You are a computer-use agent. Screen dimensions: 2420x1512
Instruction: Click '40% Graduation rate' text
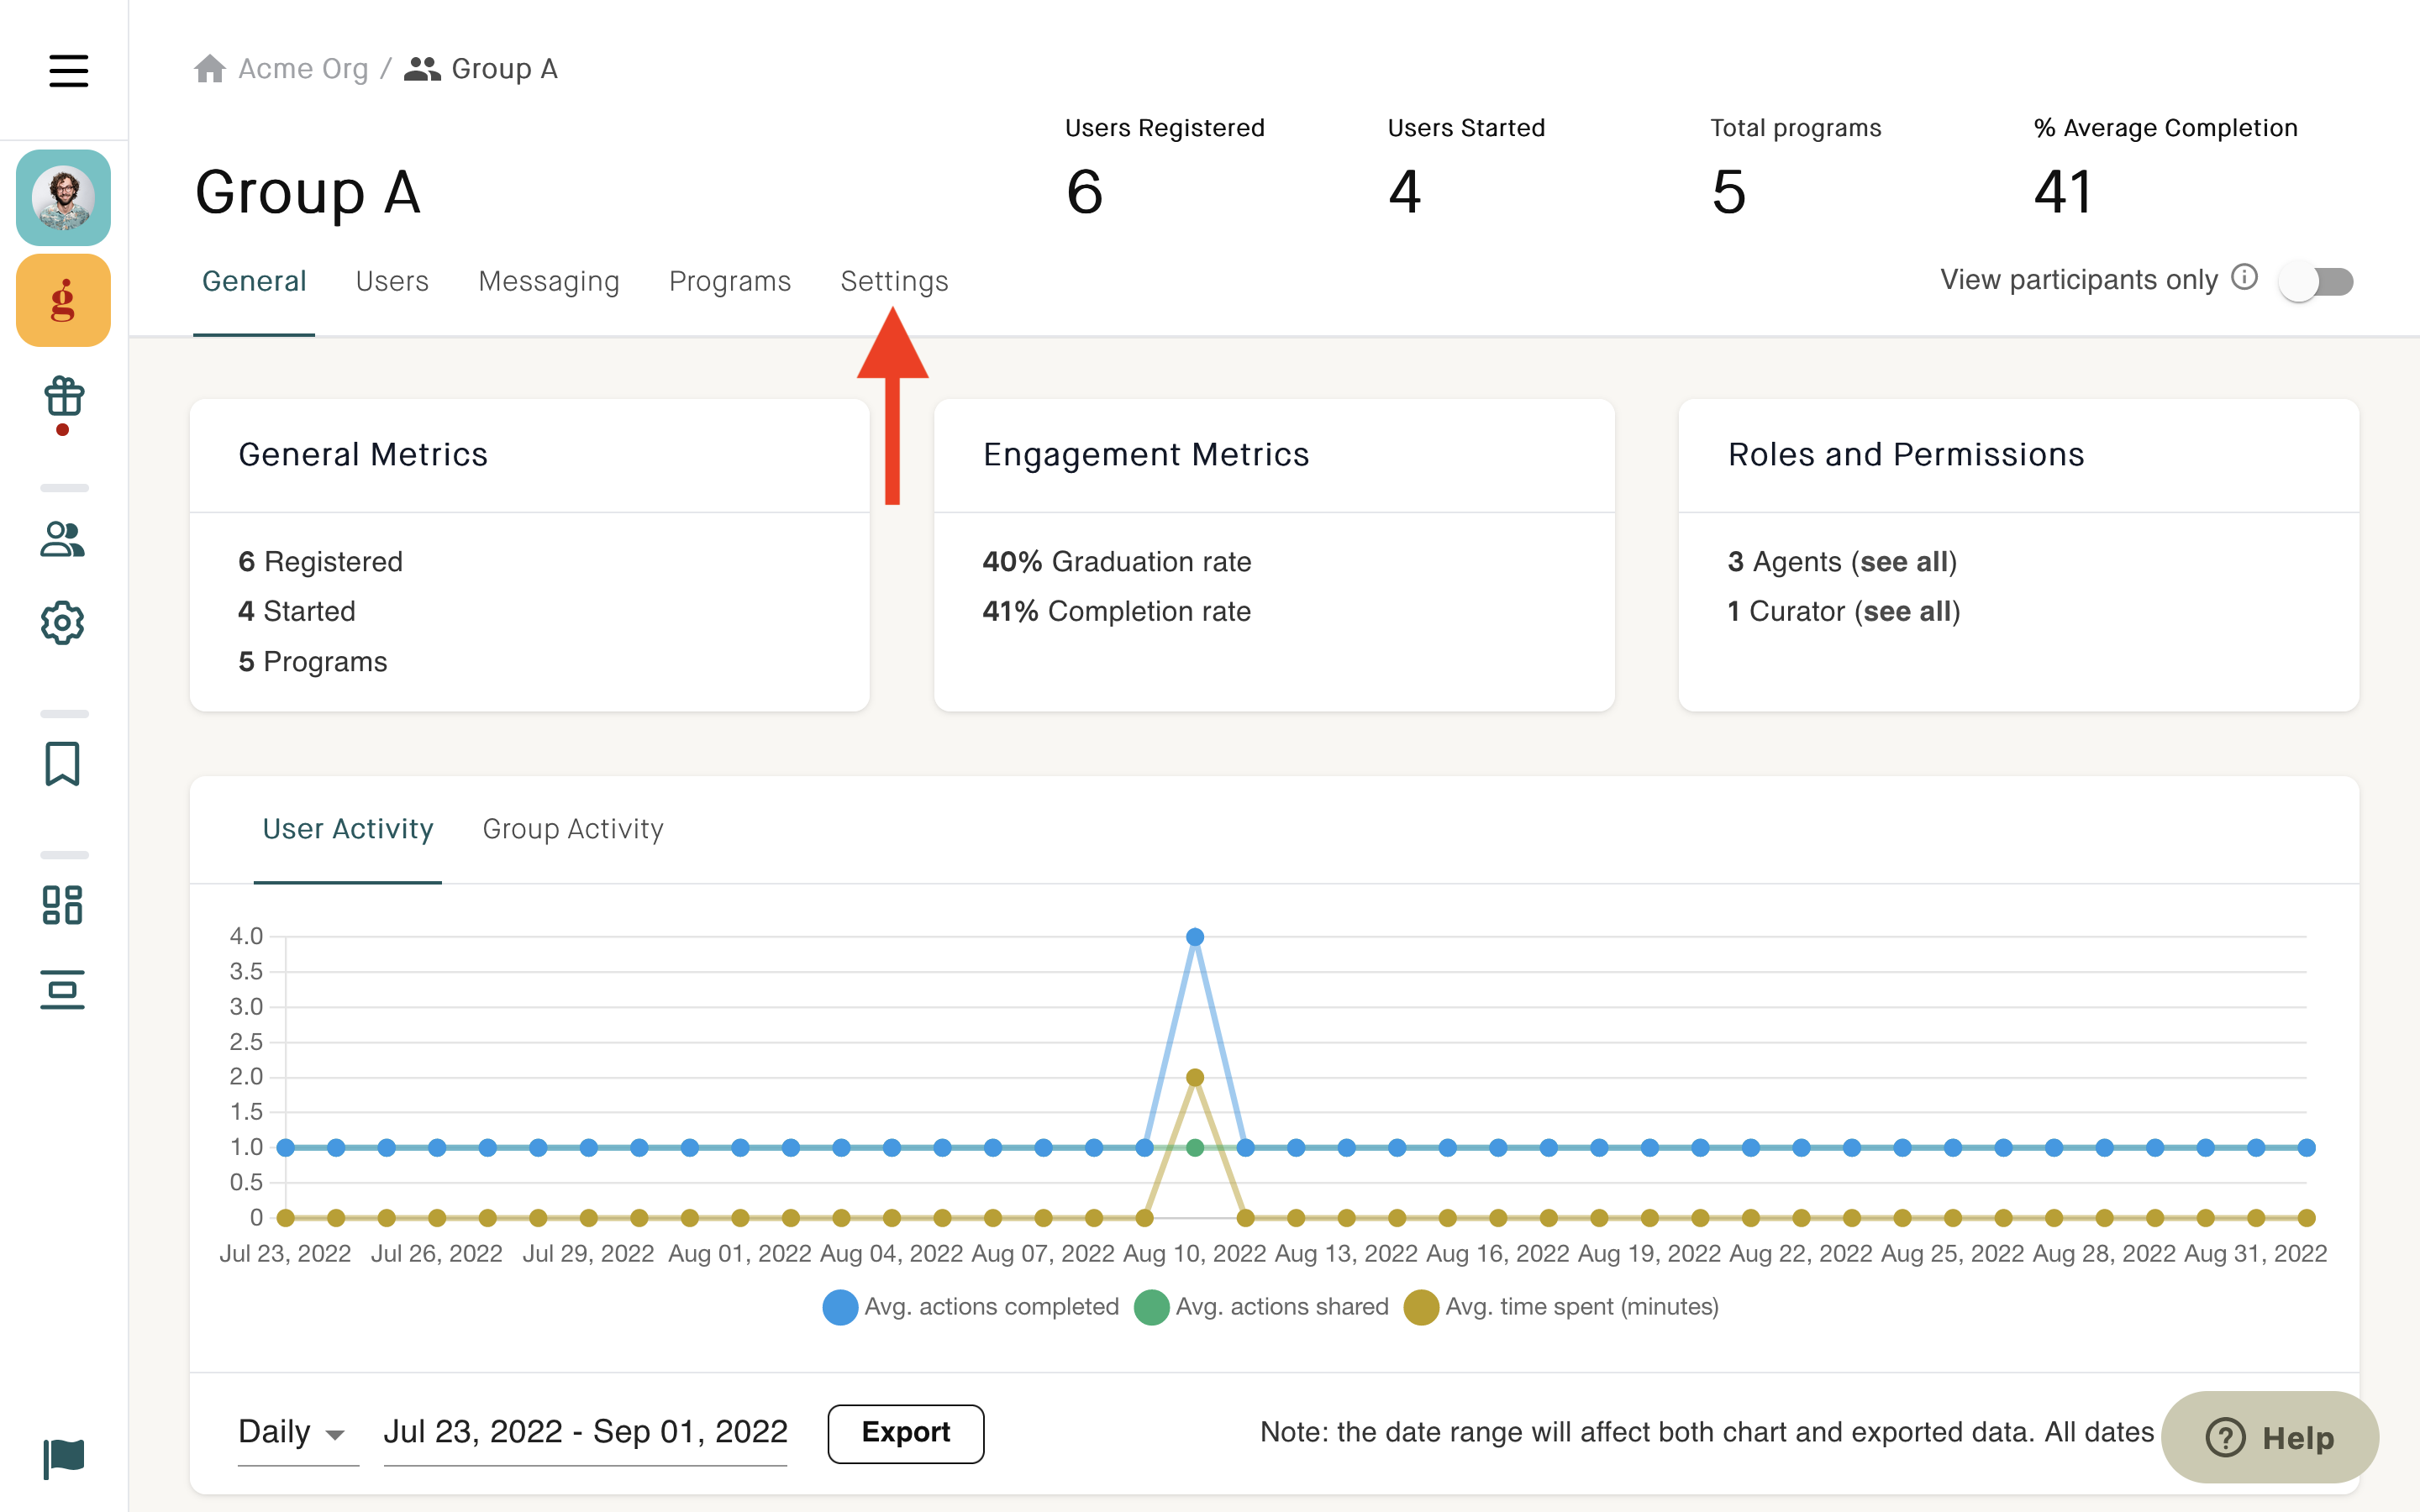(1117, 561)
